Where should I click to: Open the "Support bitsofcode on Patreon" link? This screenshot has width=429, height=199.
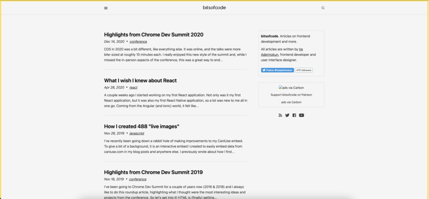click(291, 95)
